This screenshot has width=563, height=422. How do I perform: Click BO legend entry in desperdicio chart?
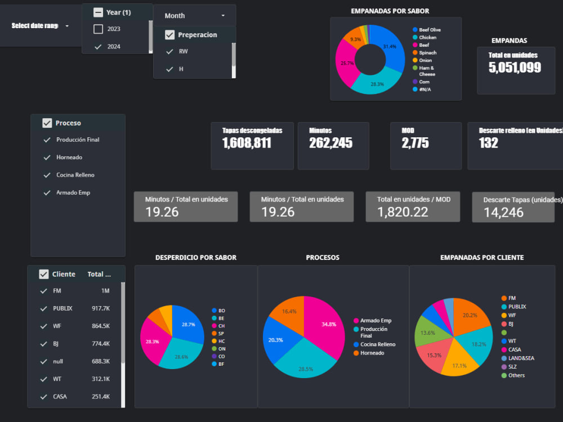pyautogui.click(x=218, y=311)
